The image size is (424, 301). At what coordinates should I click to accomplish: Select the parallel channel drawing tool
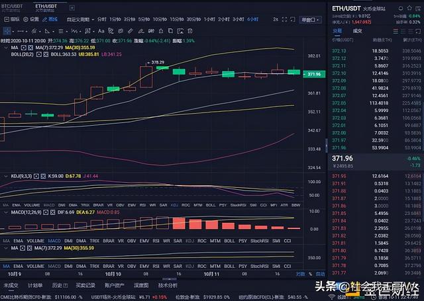[34, 31]
